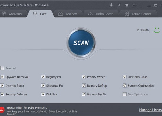Image resolution: width=162 pixels, height=116 pixels.
Task: Open the options menu lines icon
Action: pos(134,5)
